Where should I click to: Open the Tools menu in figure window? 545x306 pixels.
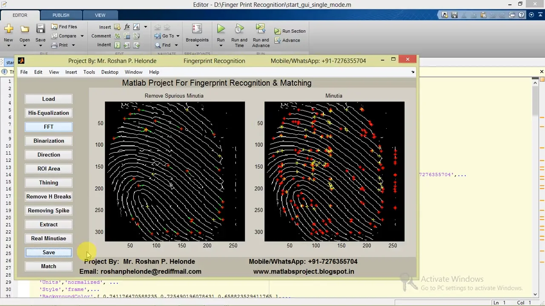coord(89,72)
